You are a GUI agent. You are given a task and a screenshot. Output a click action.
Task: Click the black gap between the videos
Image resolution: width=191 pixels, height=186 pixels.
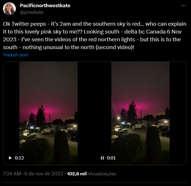(94, 113)
